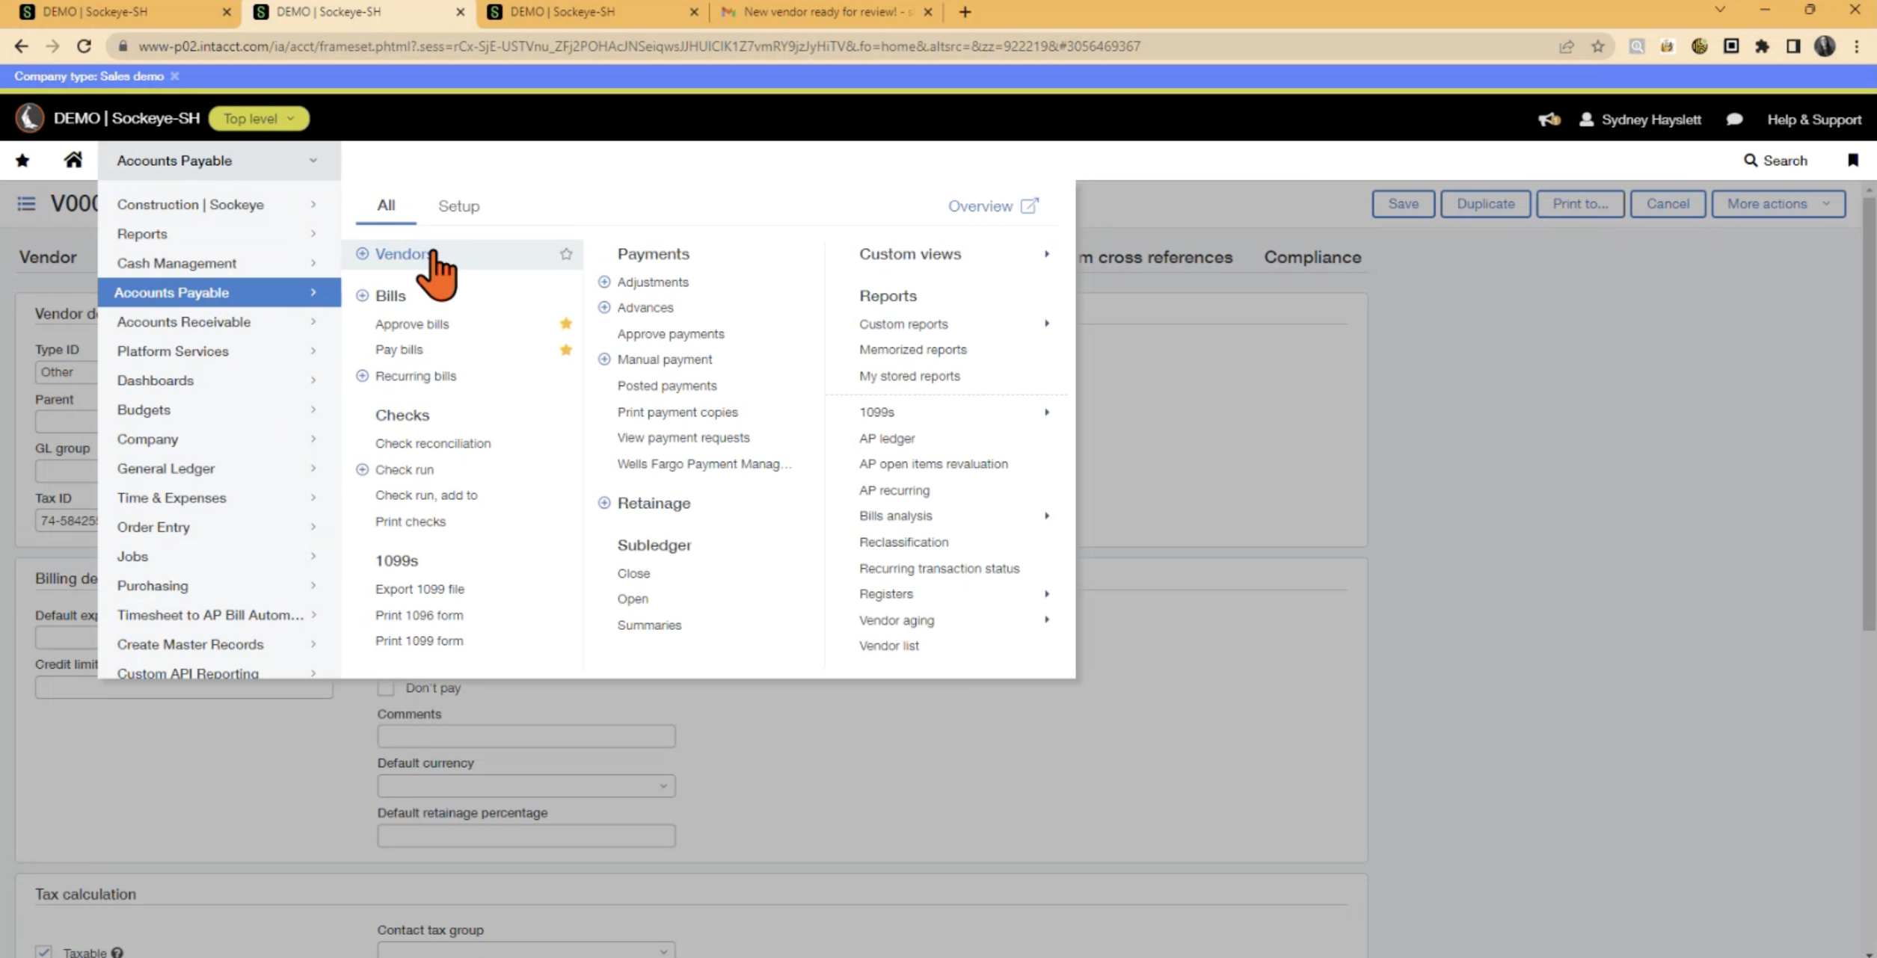Expand the Custom reports submenu
Screen dimensions: 1877x958
coord(1046,324)
